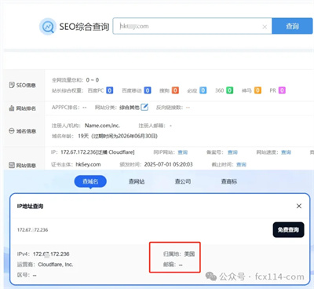
Task: Open the 同IP网站 查询 link
Action: pyautogui.click(x=183, y=152)
